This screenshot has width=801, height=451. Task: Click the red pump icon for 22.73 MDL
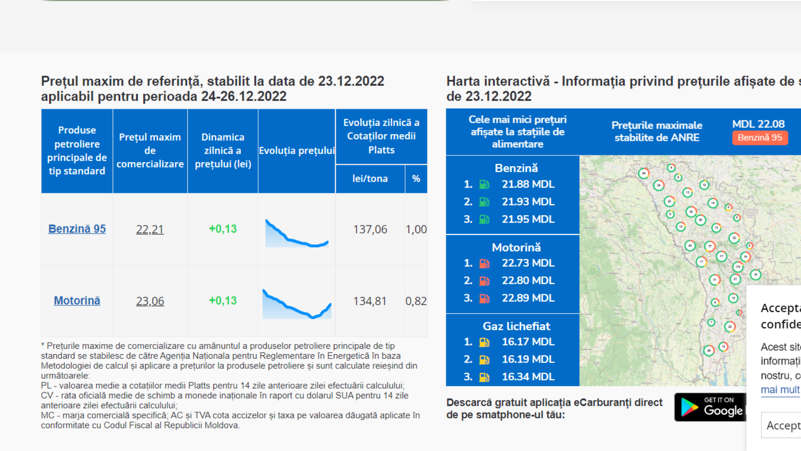(x=484, y=263)
